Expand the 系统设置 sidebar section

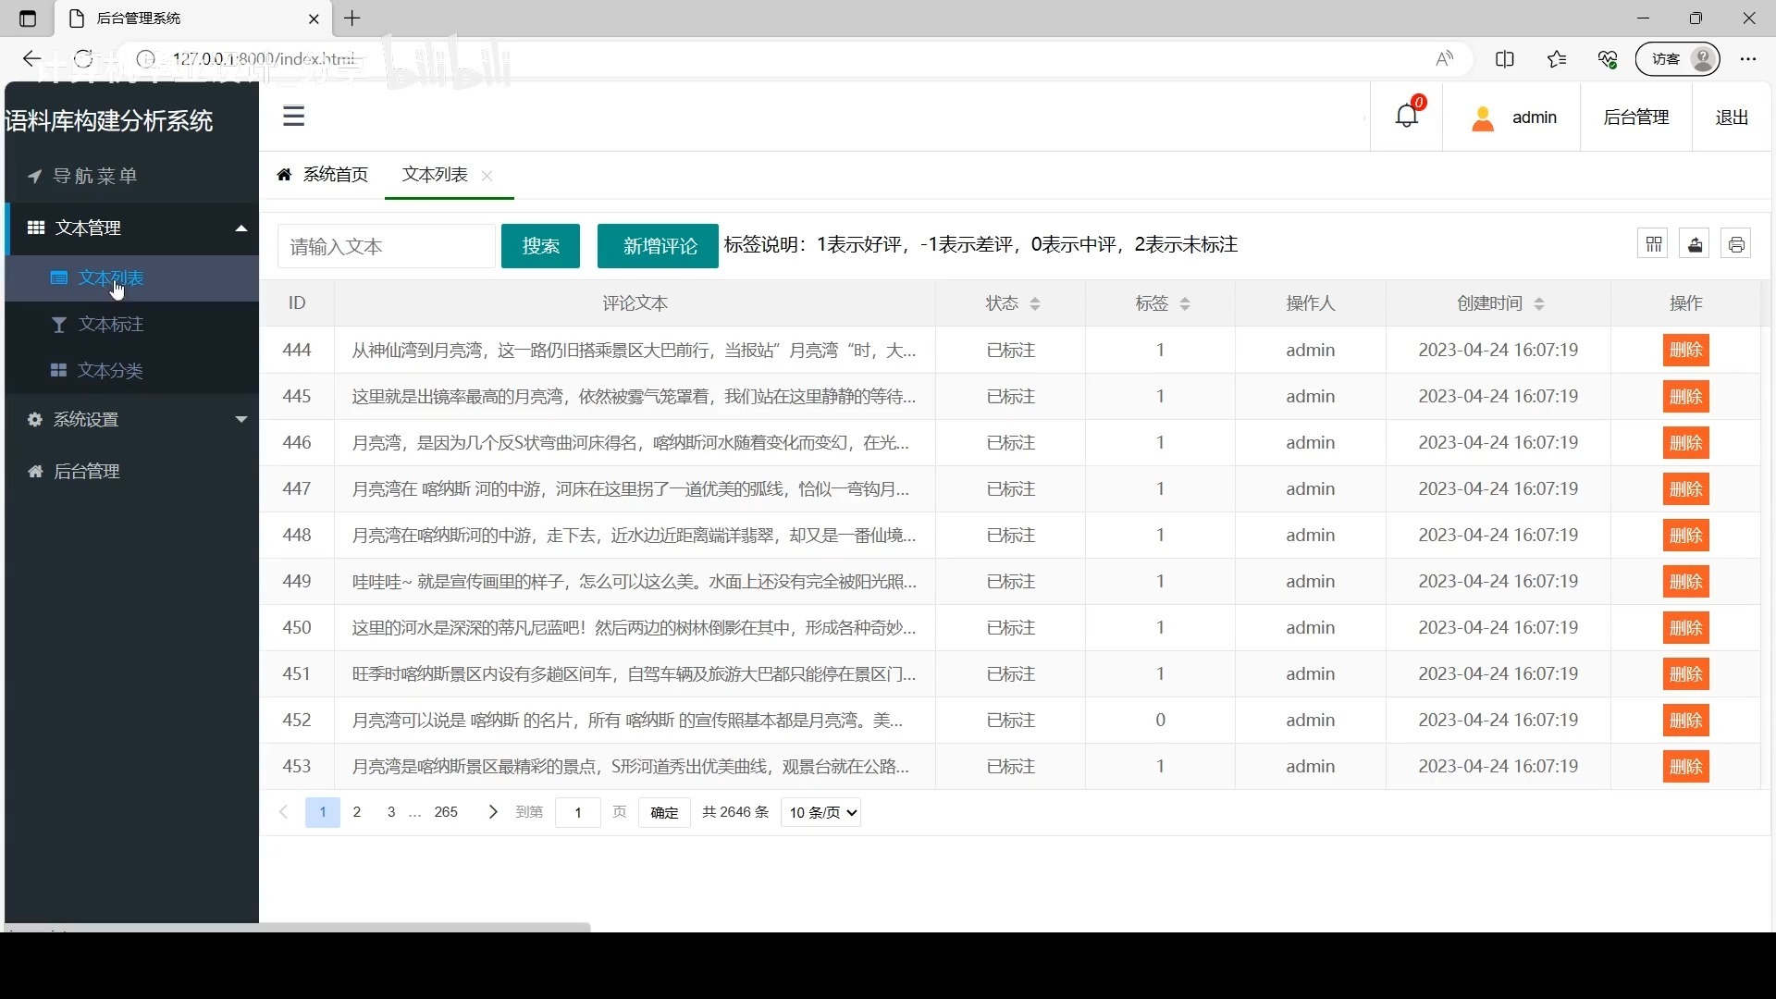click(240, 419)
